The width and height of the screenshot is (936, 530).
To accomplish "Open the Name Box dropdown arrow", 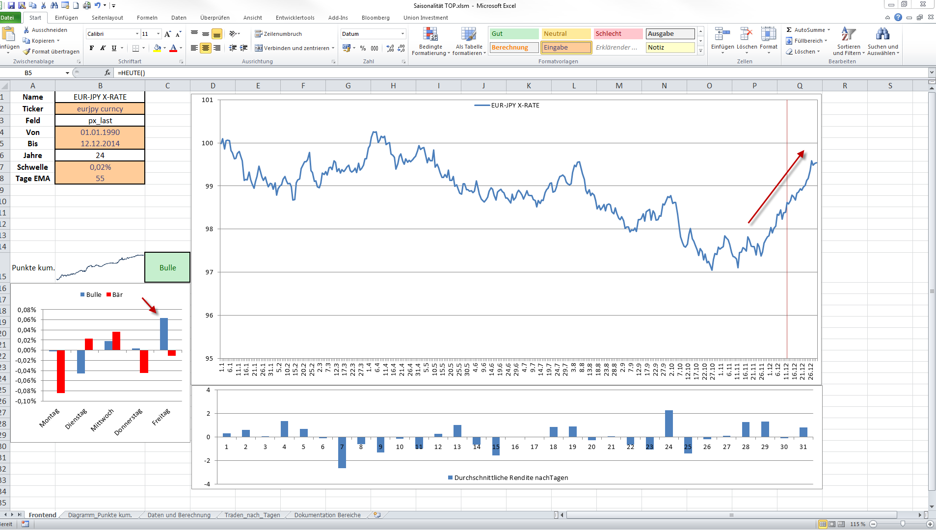I will [67, 73].
